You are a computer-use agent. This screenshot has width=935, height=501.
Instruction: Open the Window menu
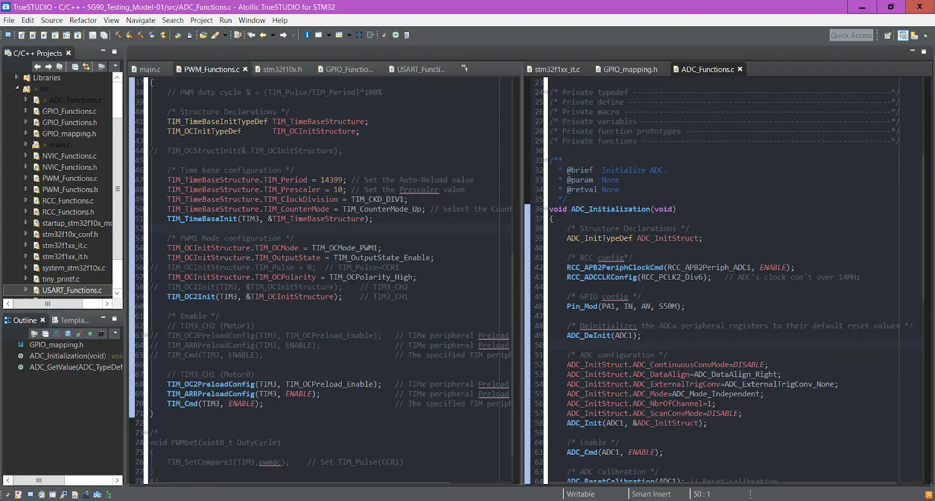click(252, 20)
